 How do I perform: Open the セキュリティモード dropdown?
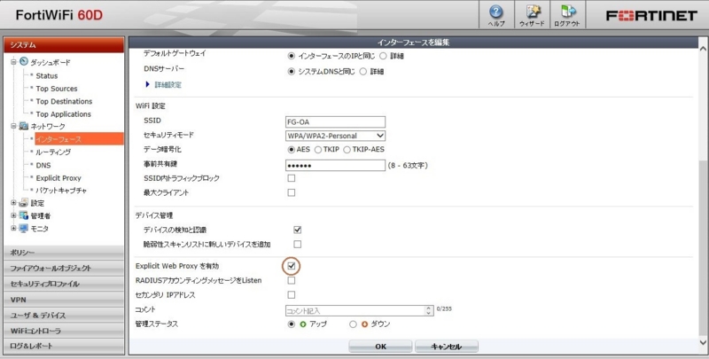pos(336,136)
